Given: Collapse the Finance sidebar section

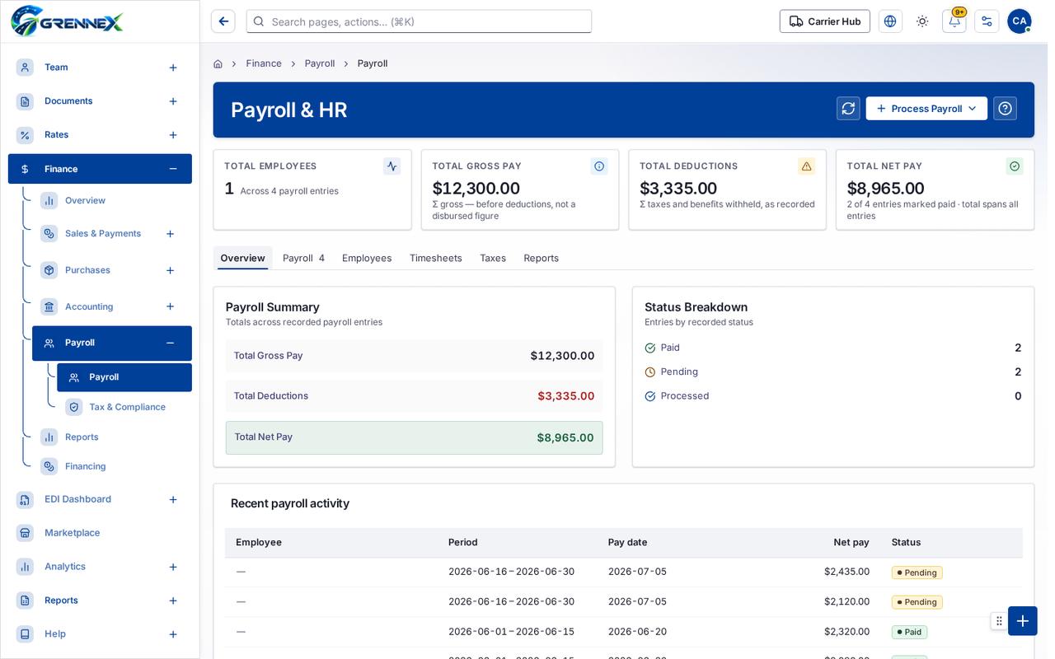Looking at the screenshot, I should tap(173, 169).
